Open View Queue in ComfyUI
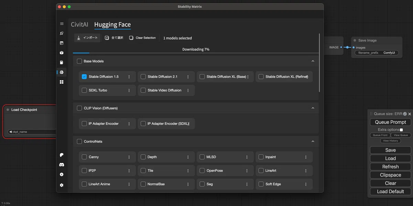This screenshot has width=413, height=206. coord(401,135)
